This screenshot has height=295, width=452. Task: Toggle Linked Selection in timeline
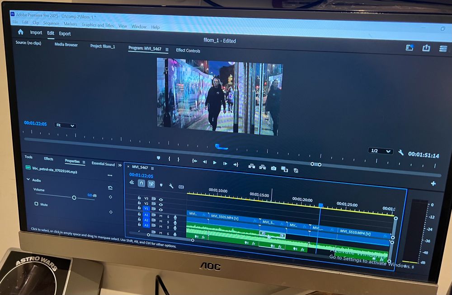[x=151, y=184]
